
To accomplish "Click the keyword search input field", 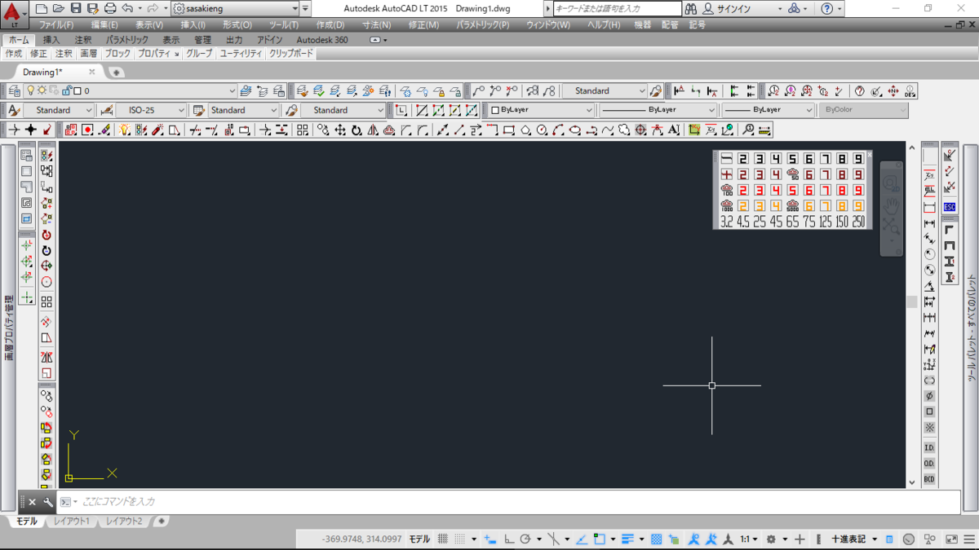I will [618, 8].
